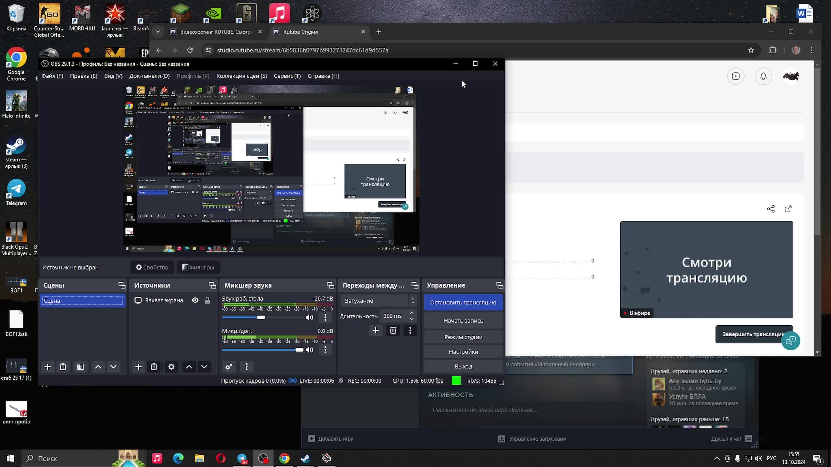Screen dimensions: 831x467
Task: Remove transition with trash icon
Action: [393, 330]
